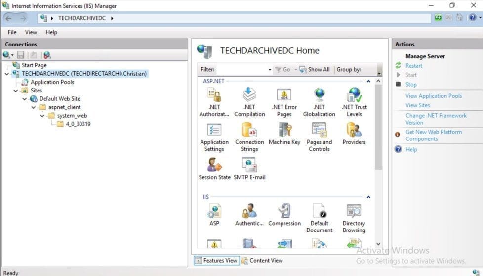Open the Connection Strings feature
Viewport: 483px width, 276px height.
[249, 137]
